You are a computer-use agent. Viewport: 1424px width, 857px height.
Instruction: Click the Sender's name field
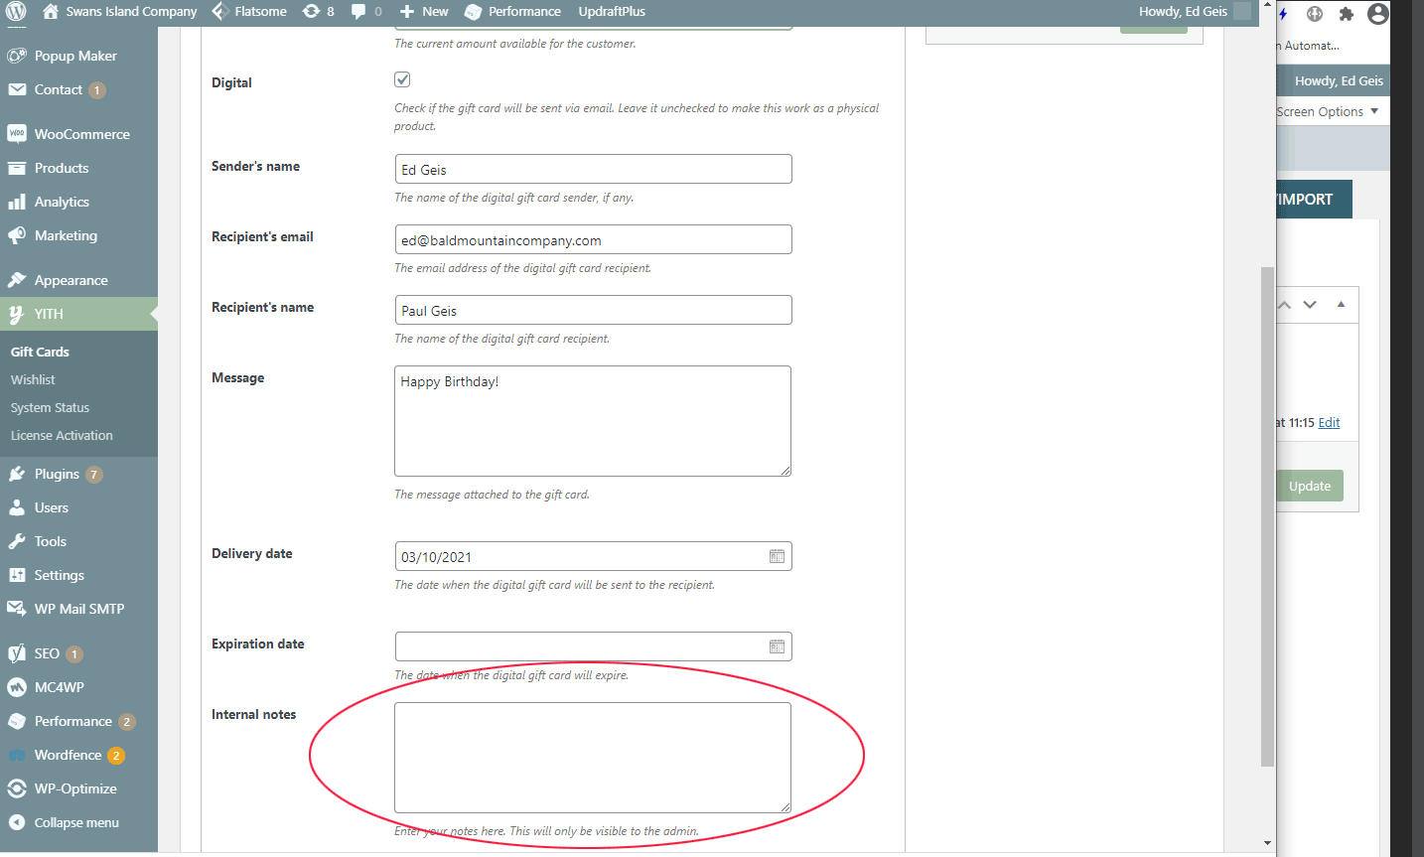pyautogui.click(x=593, y=169)
